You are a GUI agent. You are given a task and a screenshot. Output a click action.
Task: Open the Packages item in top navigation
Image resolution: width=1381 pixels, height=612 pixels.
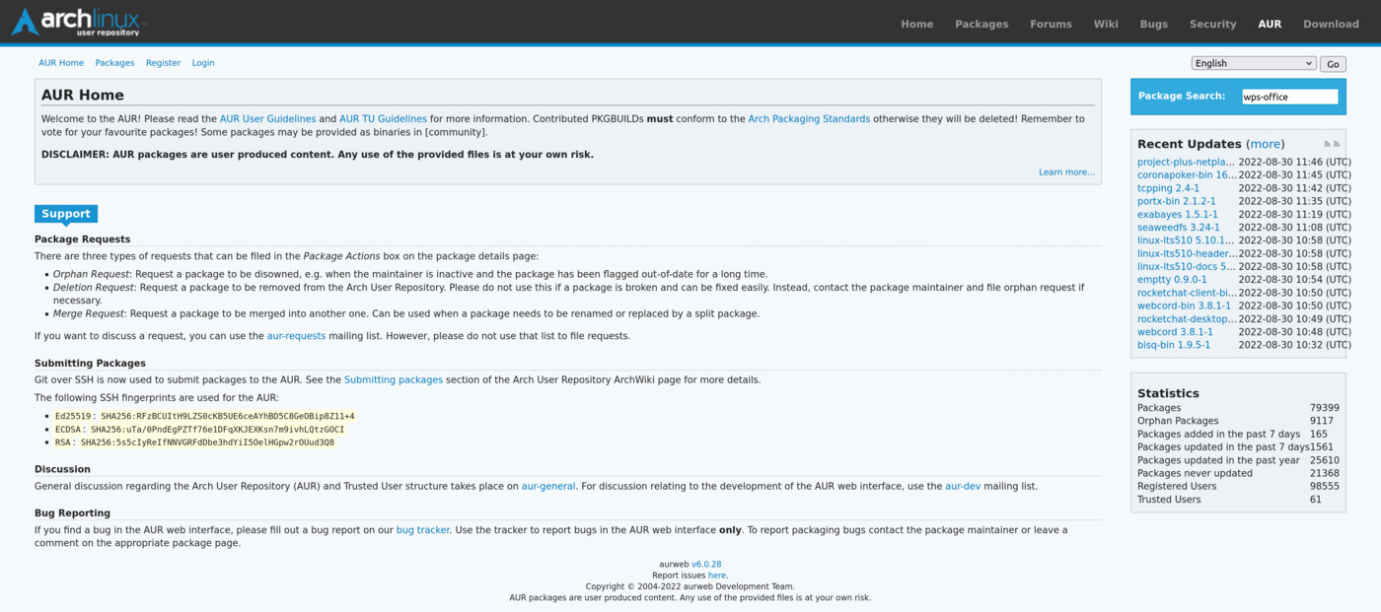point(981,24)
